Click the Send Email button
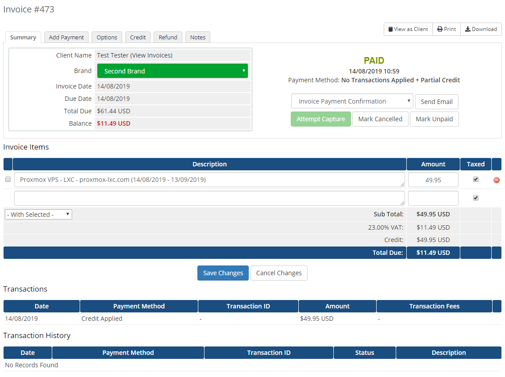Image resolution: width=505 pixels, height=377 pixels. tap(436, 101)
